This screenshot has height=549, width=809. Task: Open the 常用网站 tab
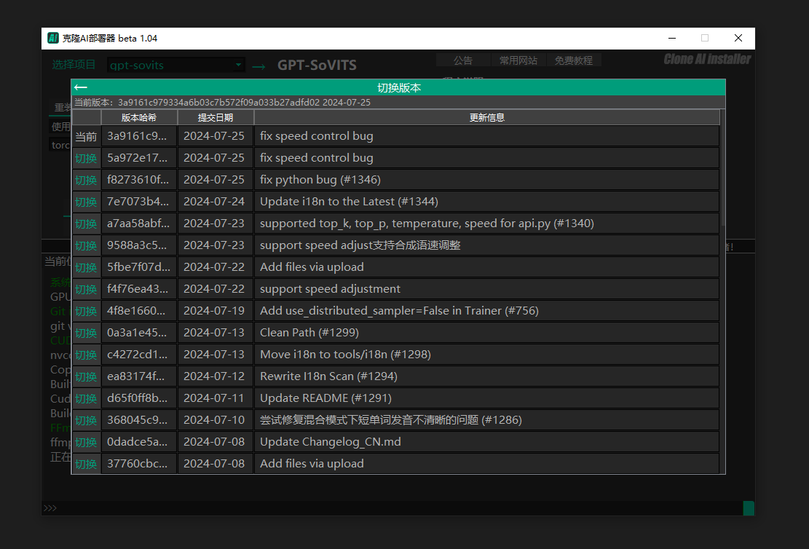[x=518, y=60]
